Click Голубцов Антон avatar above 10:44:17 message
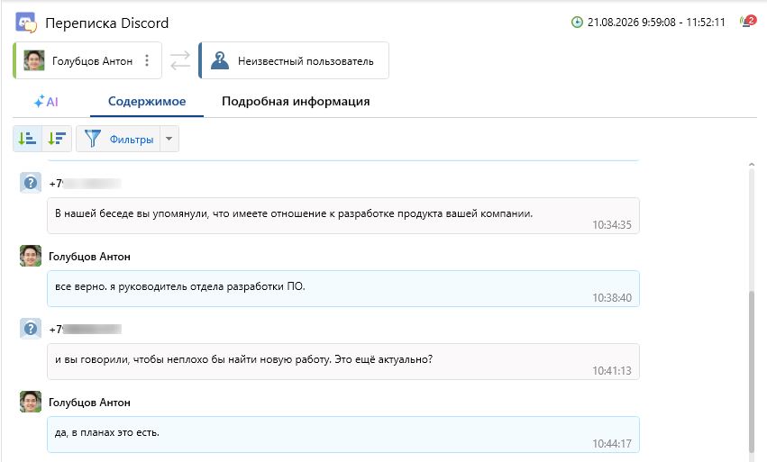 (31, 402)
